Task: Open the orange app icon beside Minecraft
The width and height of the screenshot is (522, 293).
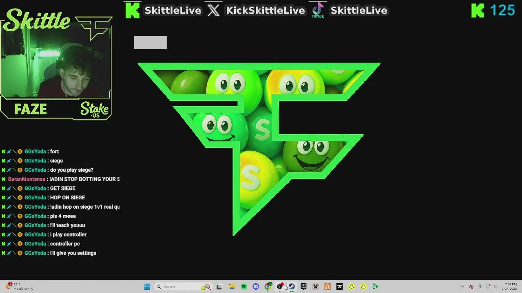Action: pyautogui.click(x=327, y=286)
